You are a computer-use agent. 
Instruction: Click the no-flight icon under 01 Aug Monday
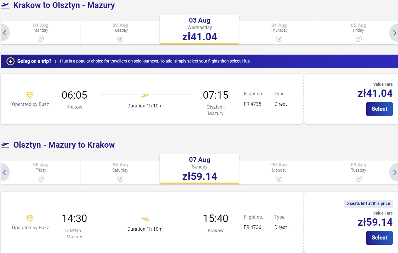coord(41,39)
